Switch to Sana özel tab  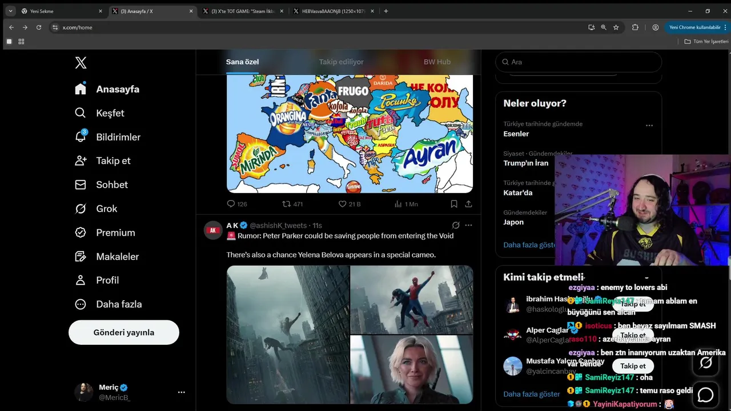click(x=243, y=62)
